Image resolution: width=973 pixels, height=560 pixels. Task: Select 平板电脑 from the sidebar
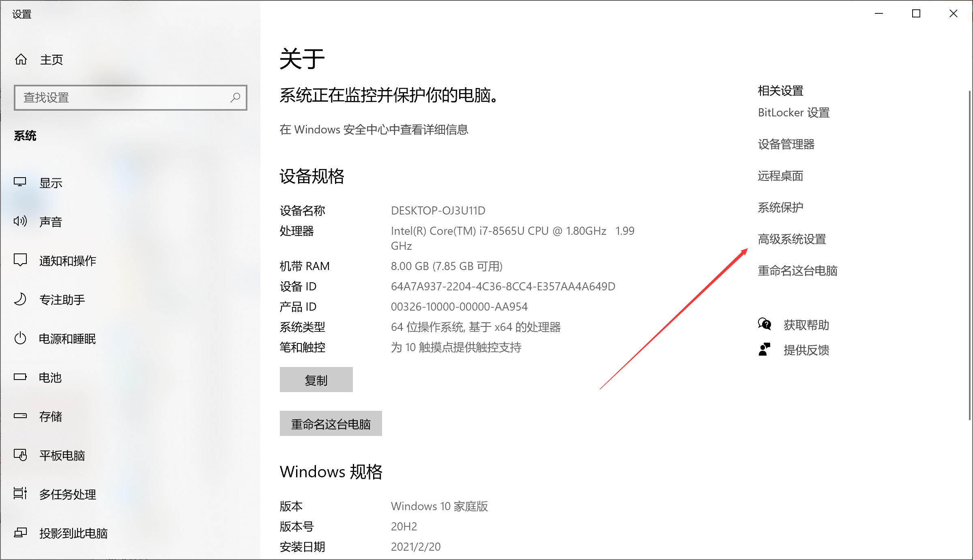click(x=62, y=455)
